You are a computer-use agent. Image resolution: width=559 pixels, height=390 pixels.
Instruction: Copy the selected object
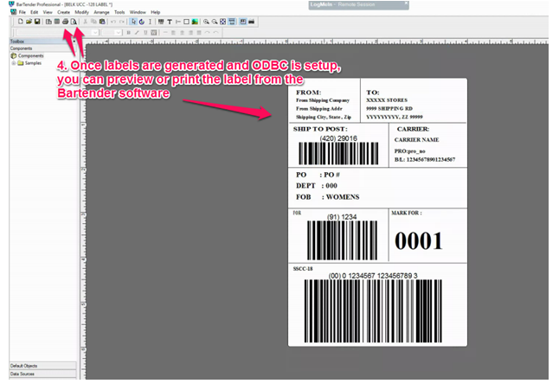[x=93, y=22]
